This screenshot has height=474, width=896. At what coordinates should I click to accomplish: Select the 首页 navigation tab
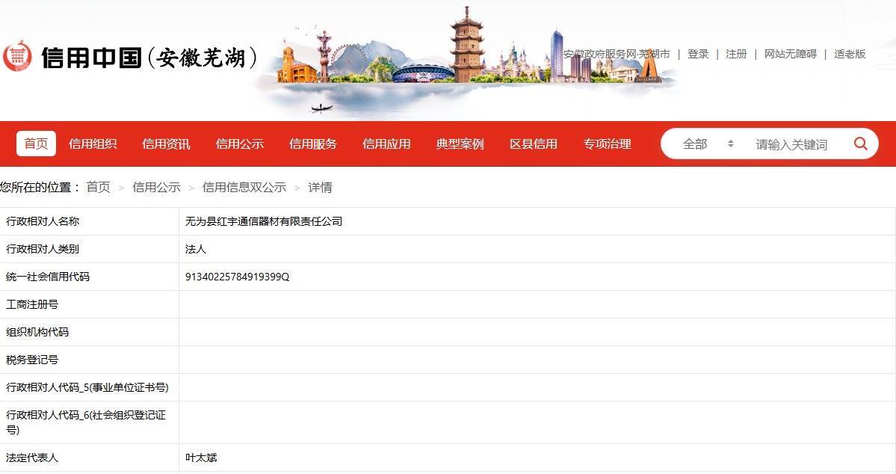pyautogui.click(x=35, y=144)
